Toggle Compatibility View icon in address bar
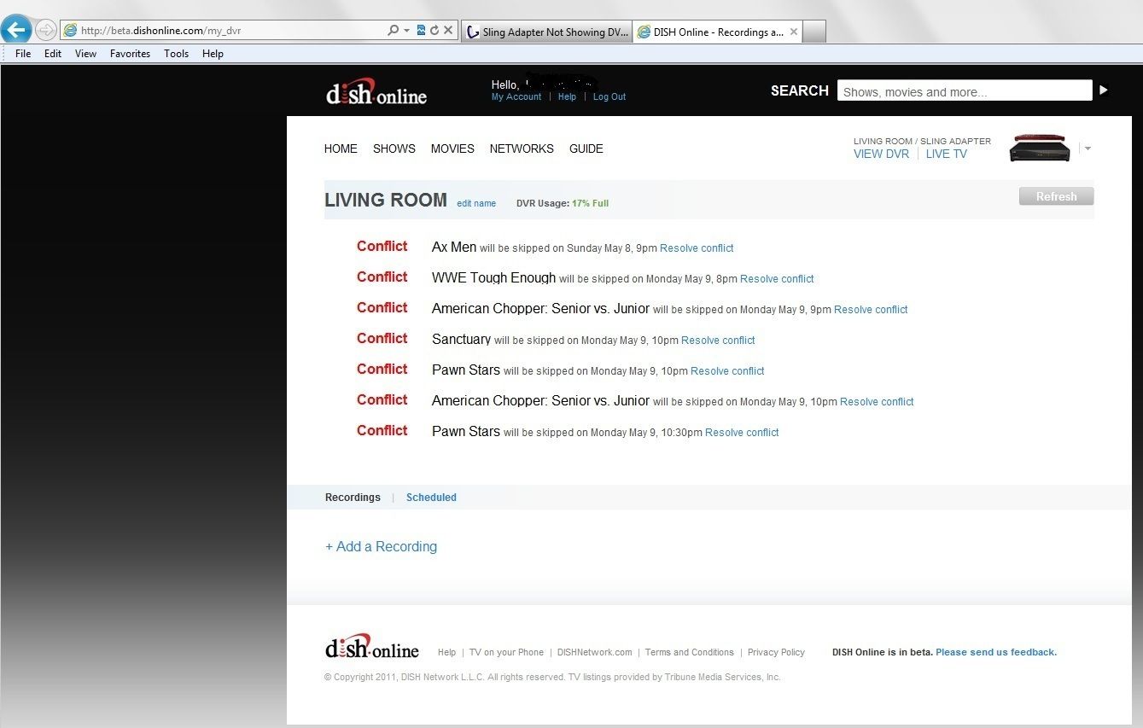This screenshot has height=728, width=1143. pos(421,31)
